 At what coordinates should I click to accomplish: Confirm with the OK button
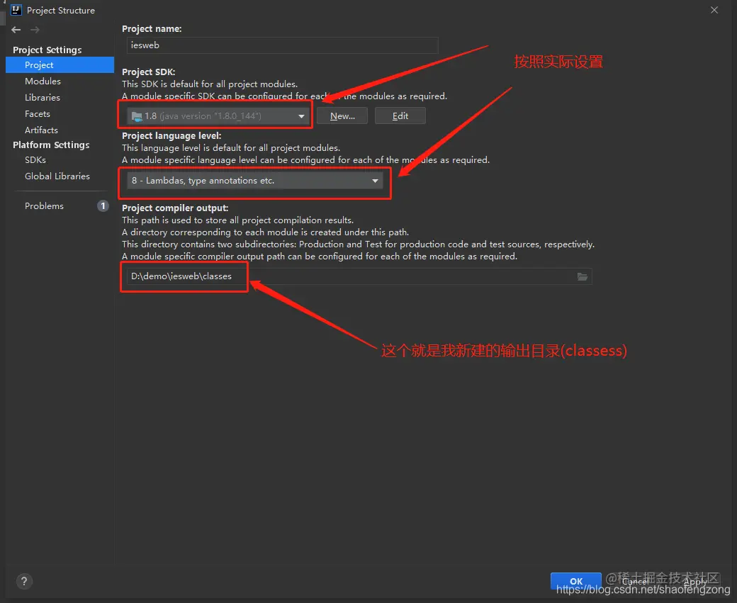pyautogui.click(x=575, y=581)
